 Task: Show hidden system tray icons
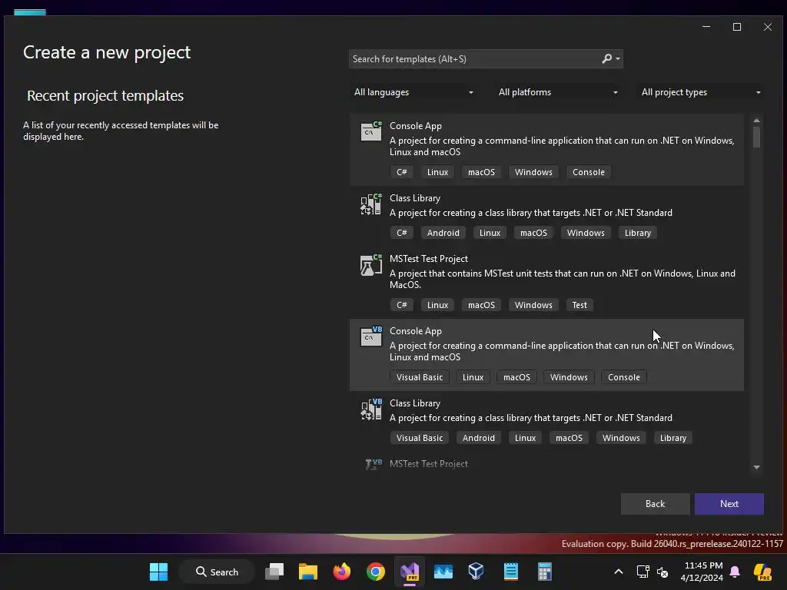[619, 572]
